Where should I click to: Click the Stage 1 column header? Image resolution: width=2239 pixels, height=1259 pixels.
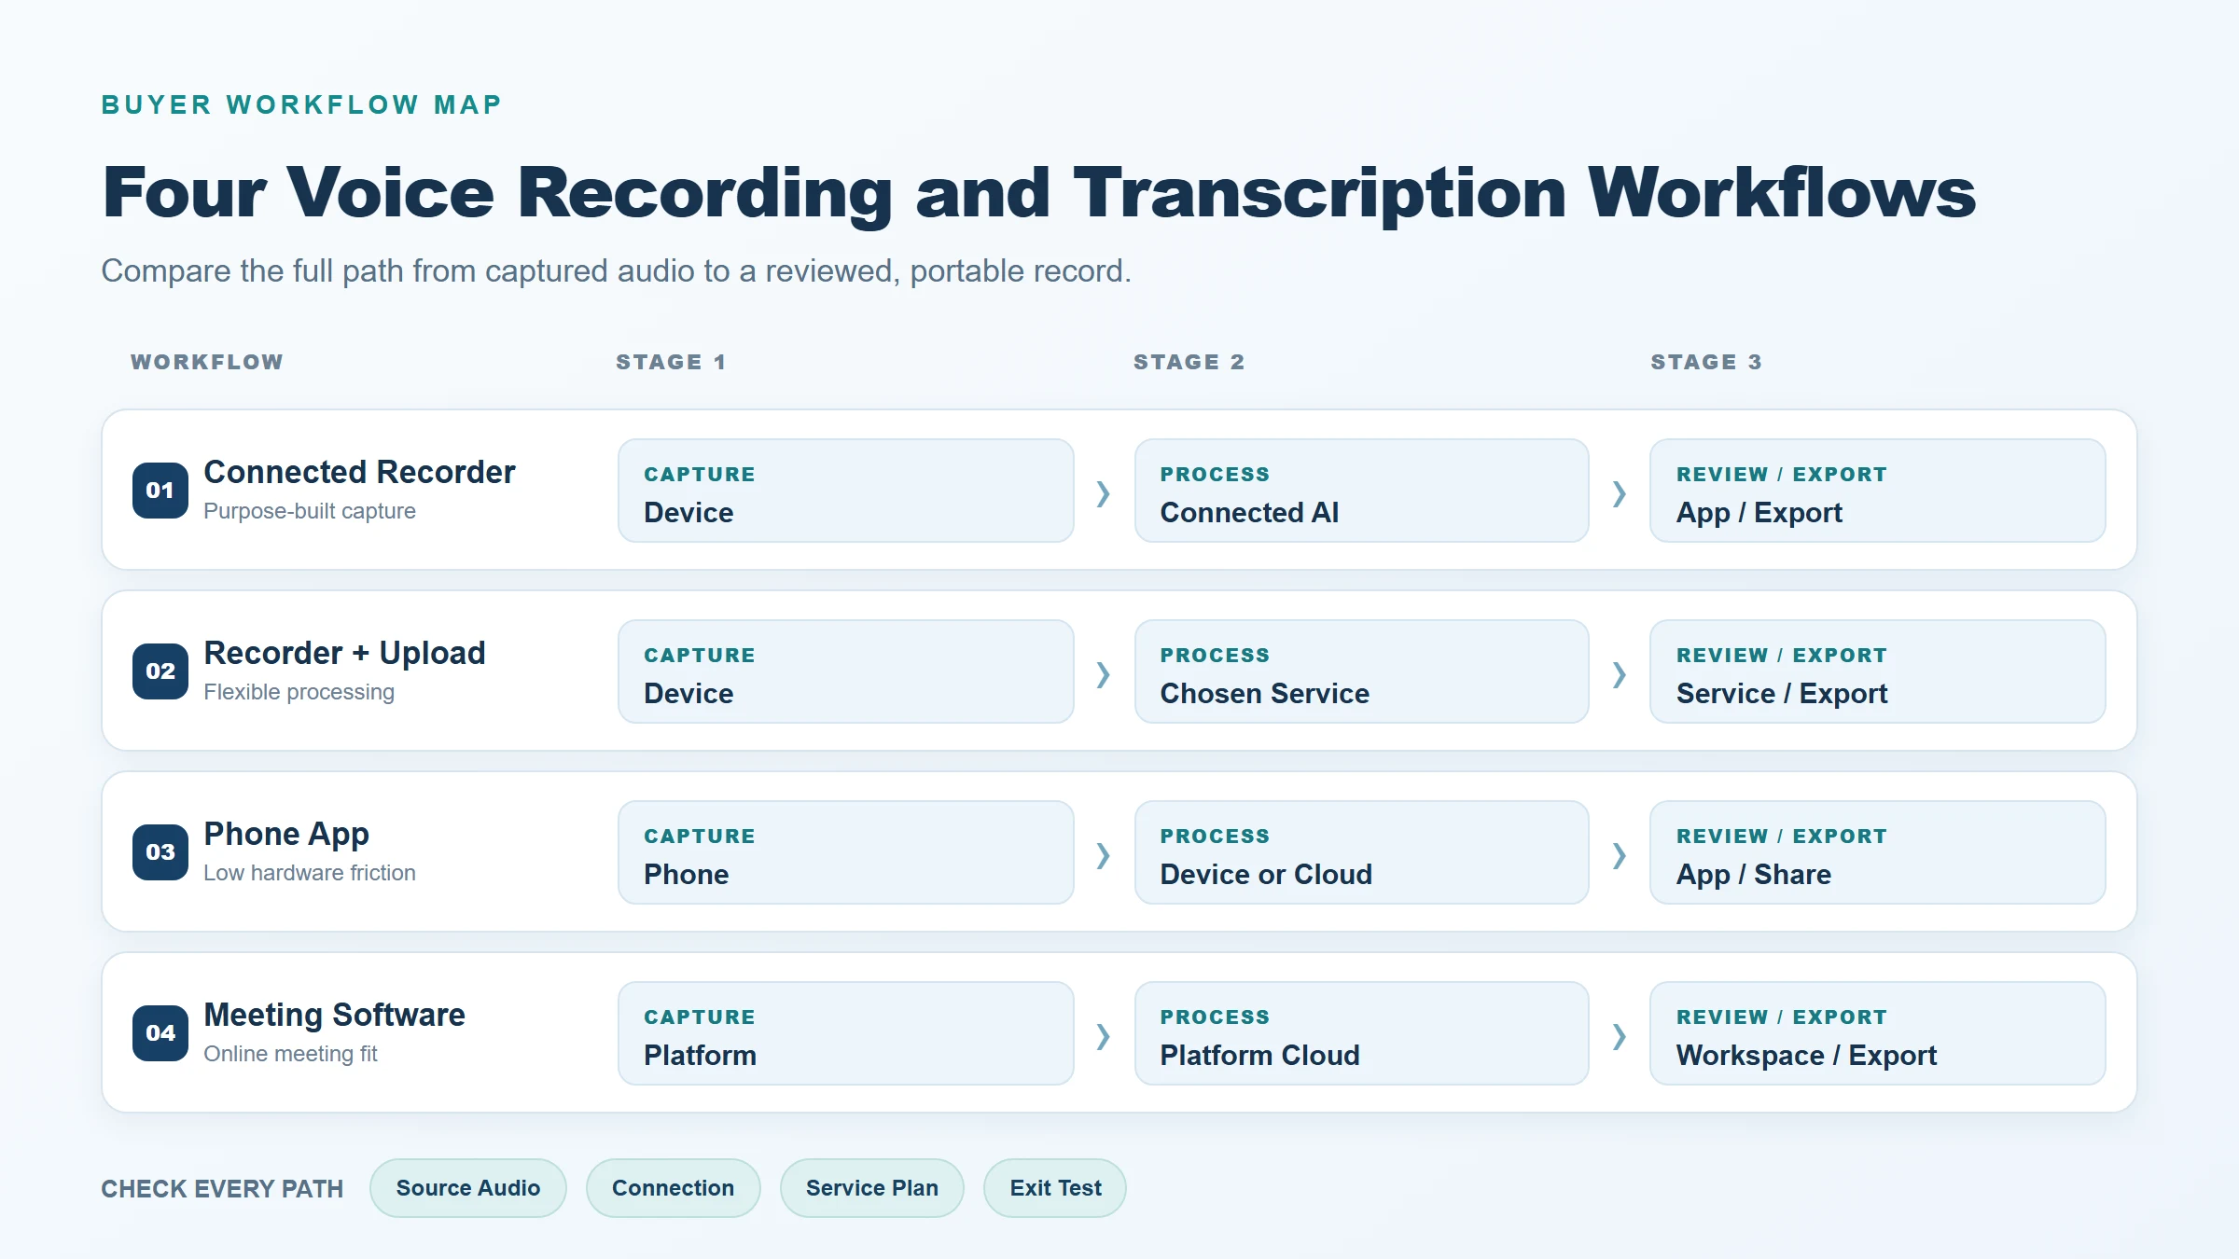671,362
